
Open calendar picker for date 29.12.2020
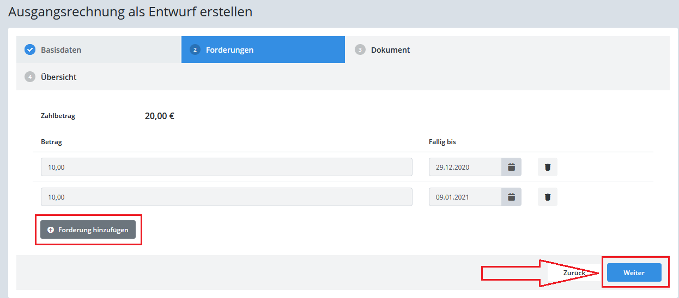click(x=511, y=167)
